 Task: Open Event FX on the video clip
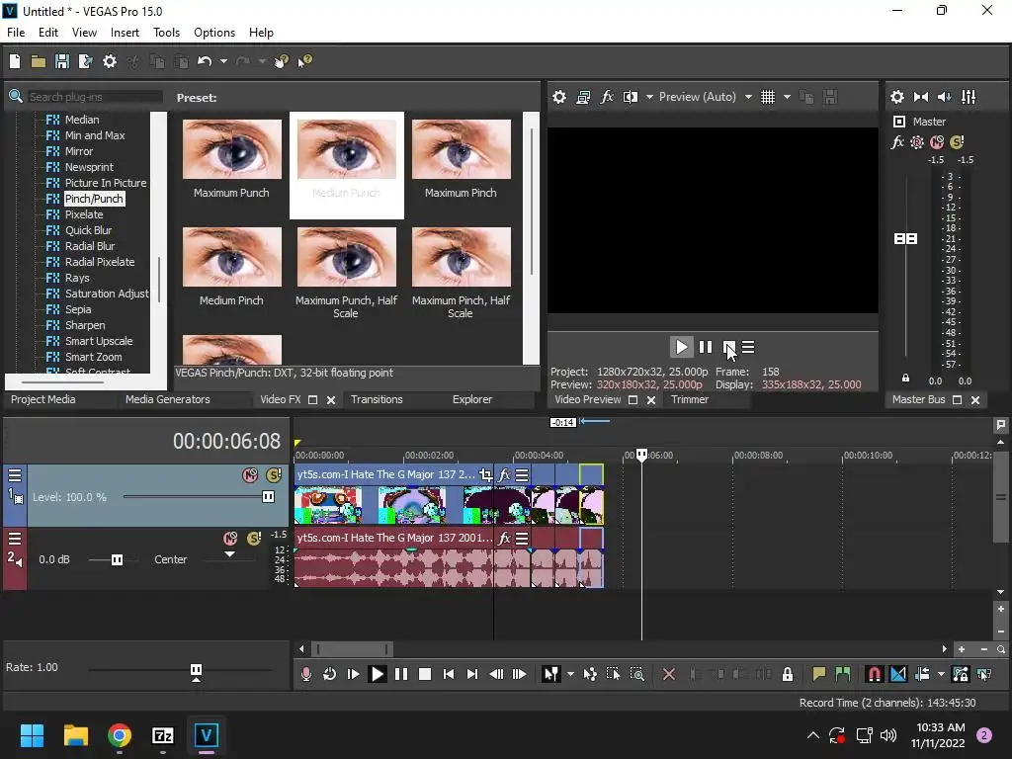click(504, 475)
